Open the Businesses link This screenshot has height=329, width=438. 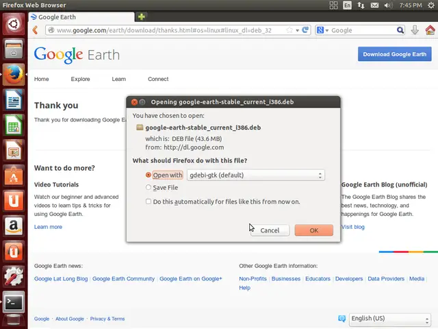286,279
